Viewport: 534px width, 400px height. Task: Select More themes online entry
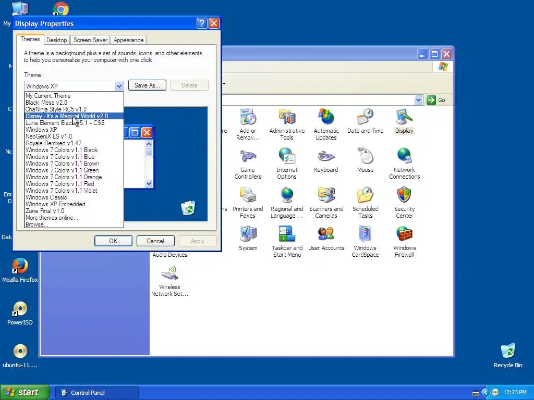point(74,218)
